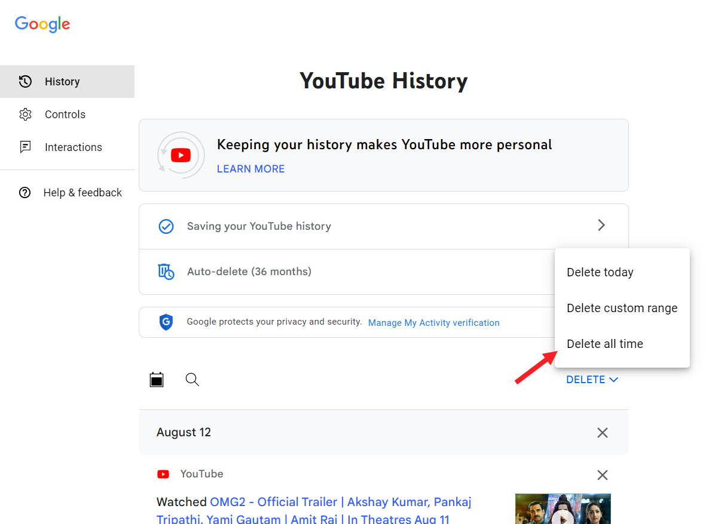The width and height of the screenshot is (706, 524).
Task: Open the calendar date filter icon
Action: [x=157, y=380]
